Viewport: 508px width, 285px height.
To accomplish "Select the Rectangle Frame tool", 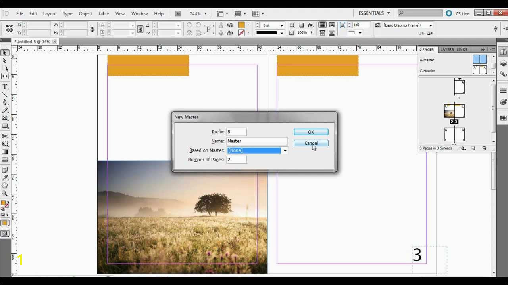I will pos(5,118).
